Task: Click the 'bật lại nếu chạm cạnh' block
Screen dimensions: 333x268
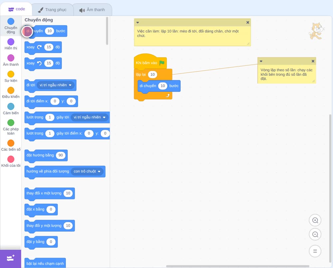Action: click(x=45, y=263)
